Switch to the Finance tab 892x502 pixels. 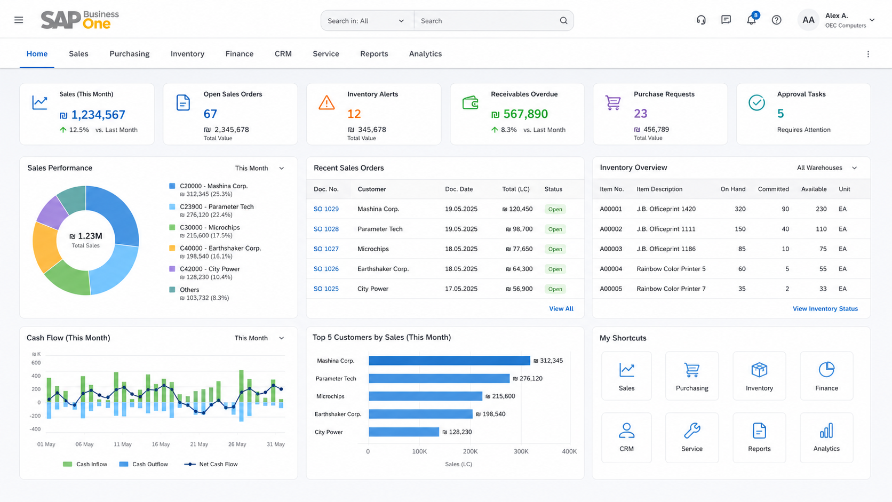pyautogui.click(x=240, y=54)
